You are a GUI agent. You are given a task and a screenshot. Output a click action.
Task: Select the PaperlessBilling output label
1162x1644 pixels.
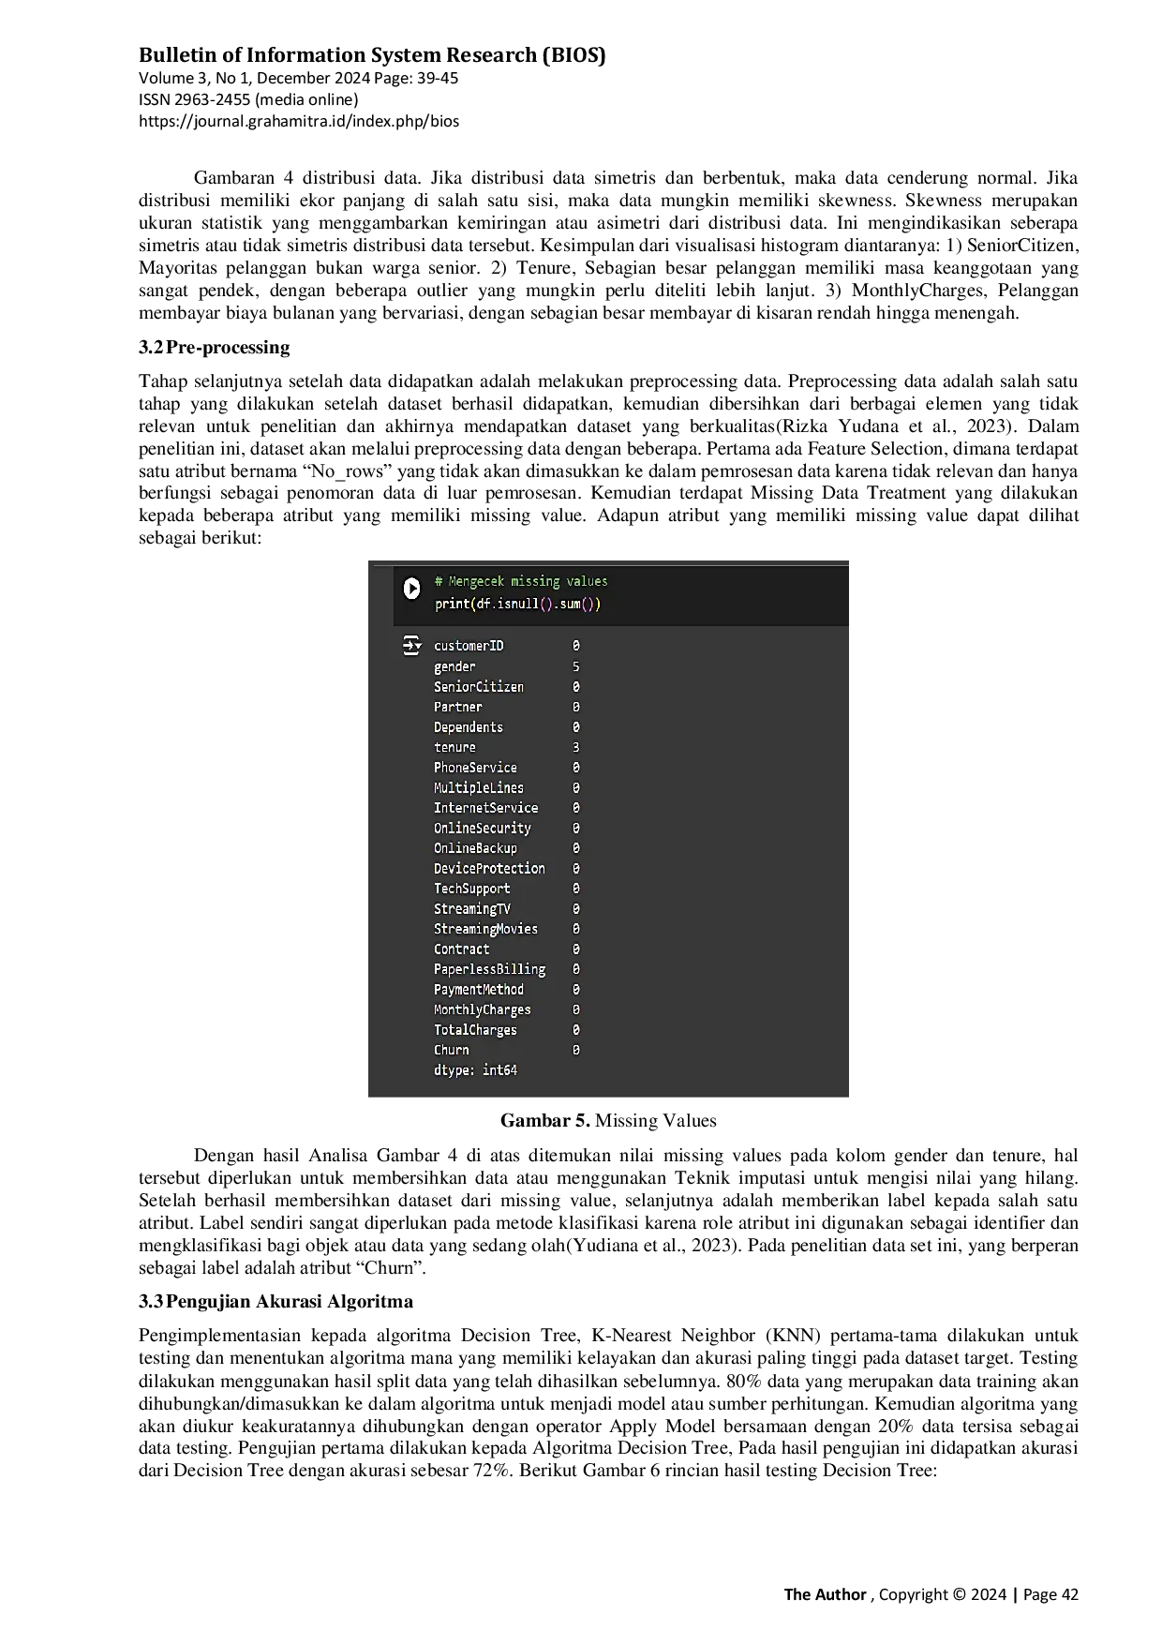[x=489, y=969]
